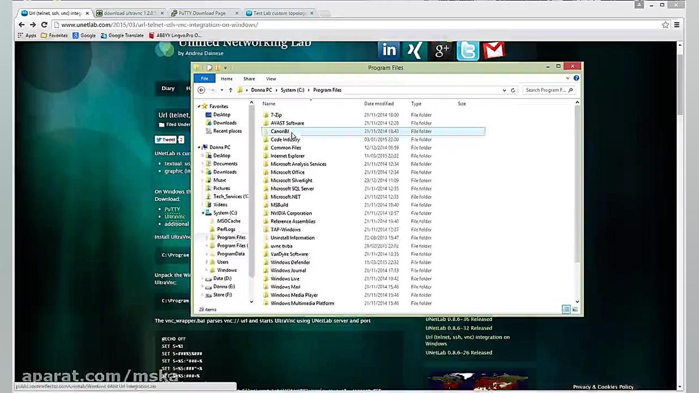Viewport: 699px width, 393px height.
Task: Open UNetLab 0.8.6-32 Released link
Action: 459,328
